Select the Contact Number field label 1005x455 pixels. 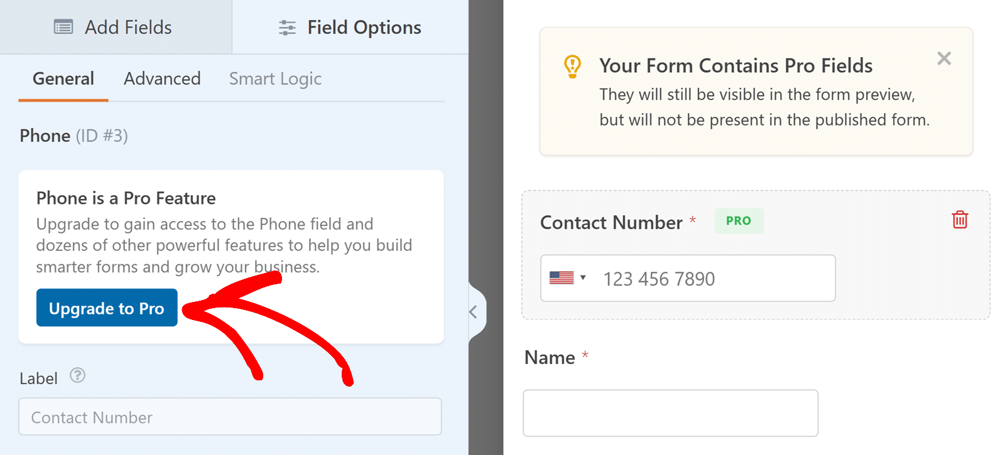pyautogui.click(x=611, y=223)
